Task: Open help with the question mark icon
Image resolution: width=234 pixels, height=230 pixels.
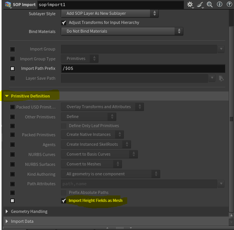Action: (229, 5)
